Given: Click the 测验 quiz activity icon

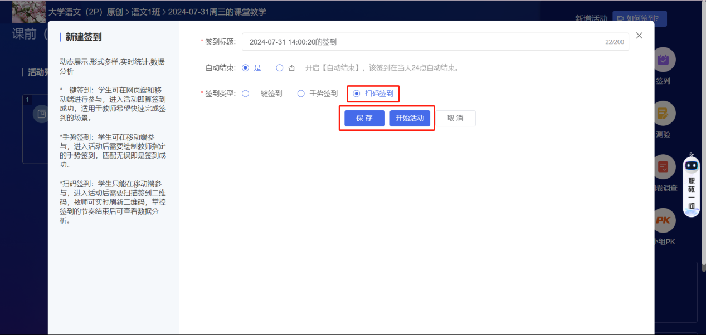Looking at the screenshot, I should [x=663, y=113].
